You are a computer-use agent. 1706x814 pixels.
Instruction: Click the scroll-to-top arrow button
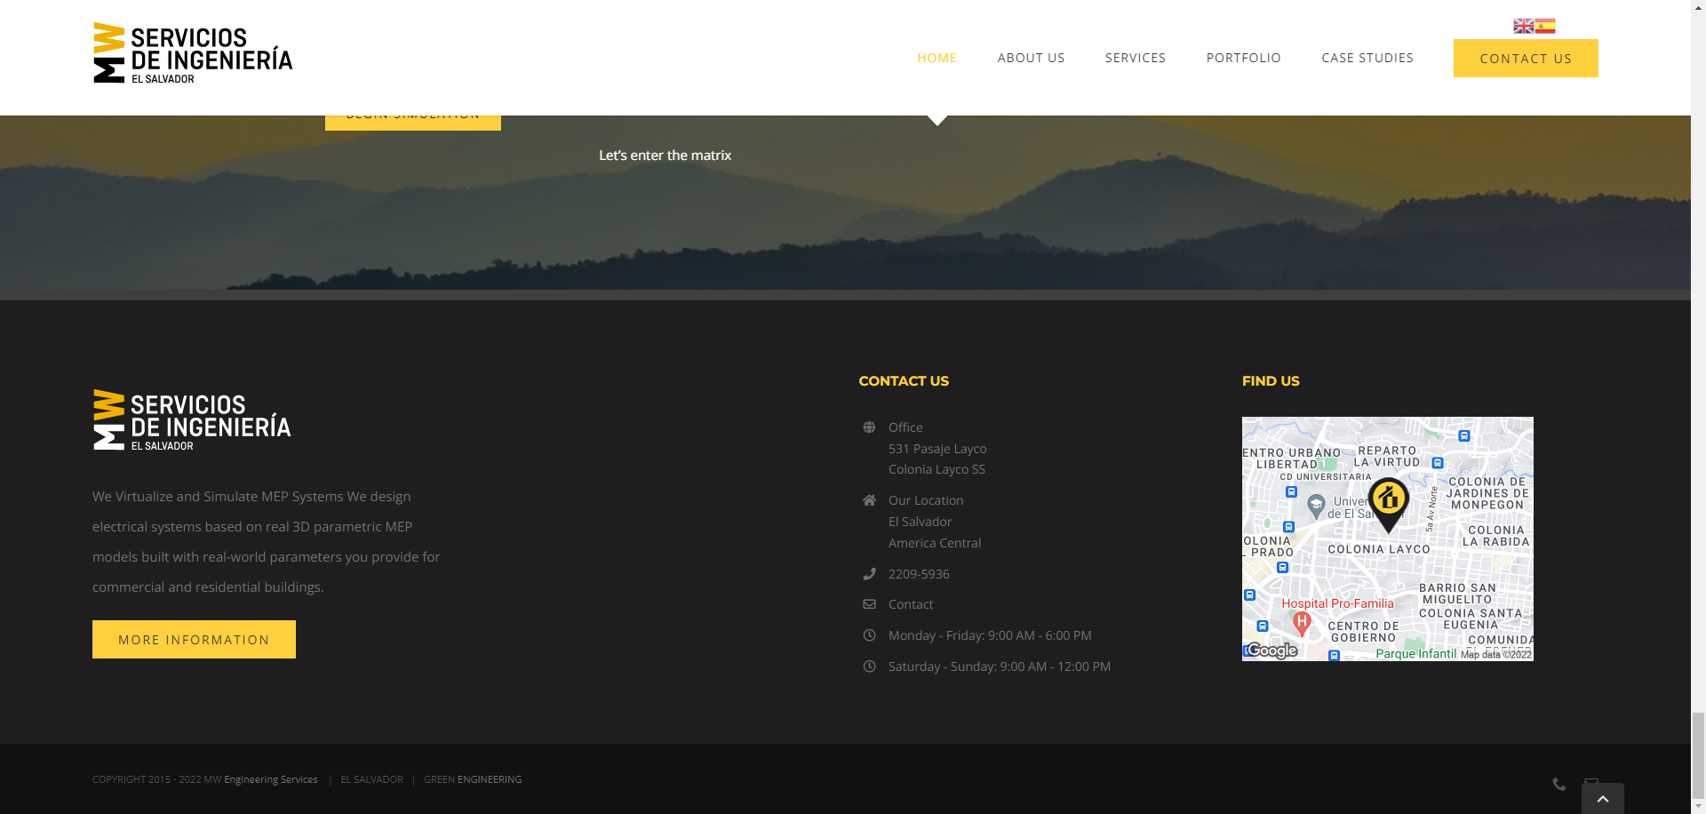(x=1602, y=798)
